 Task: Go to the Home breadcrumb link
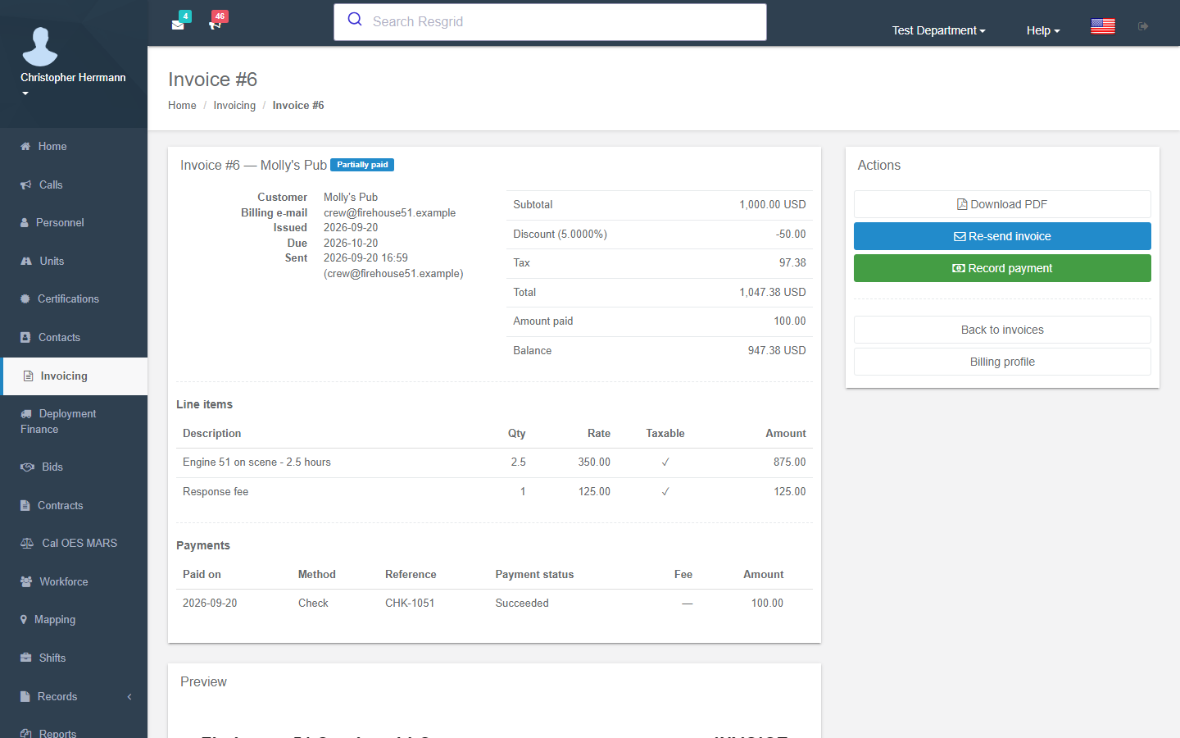182,106
